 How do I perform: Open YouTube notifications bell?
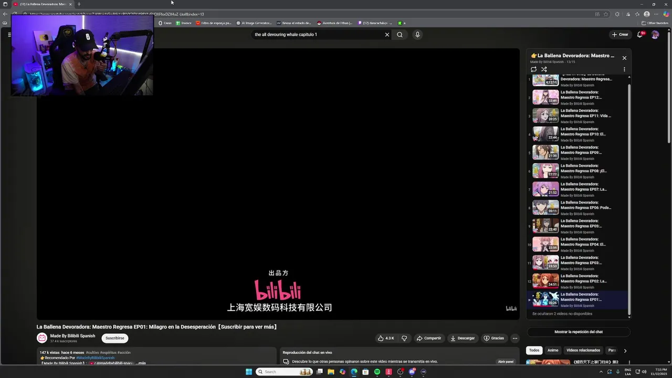pyautogui.click(x=640, y=35)
